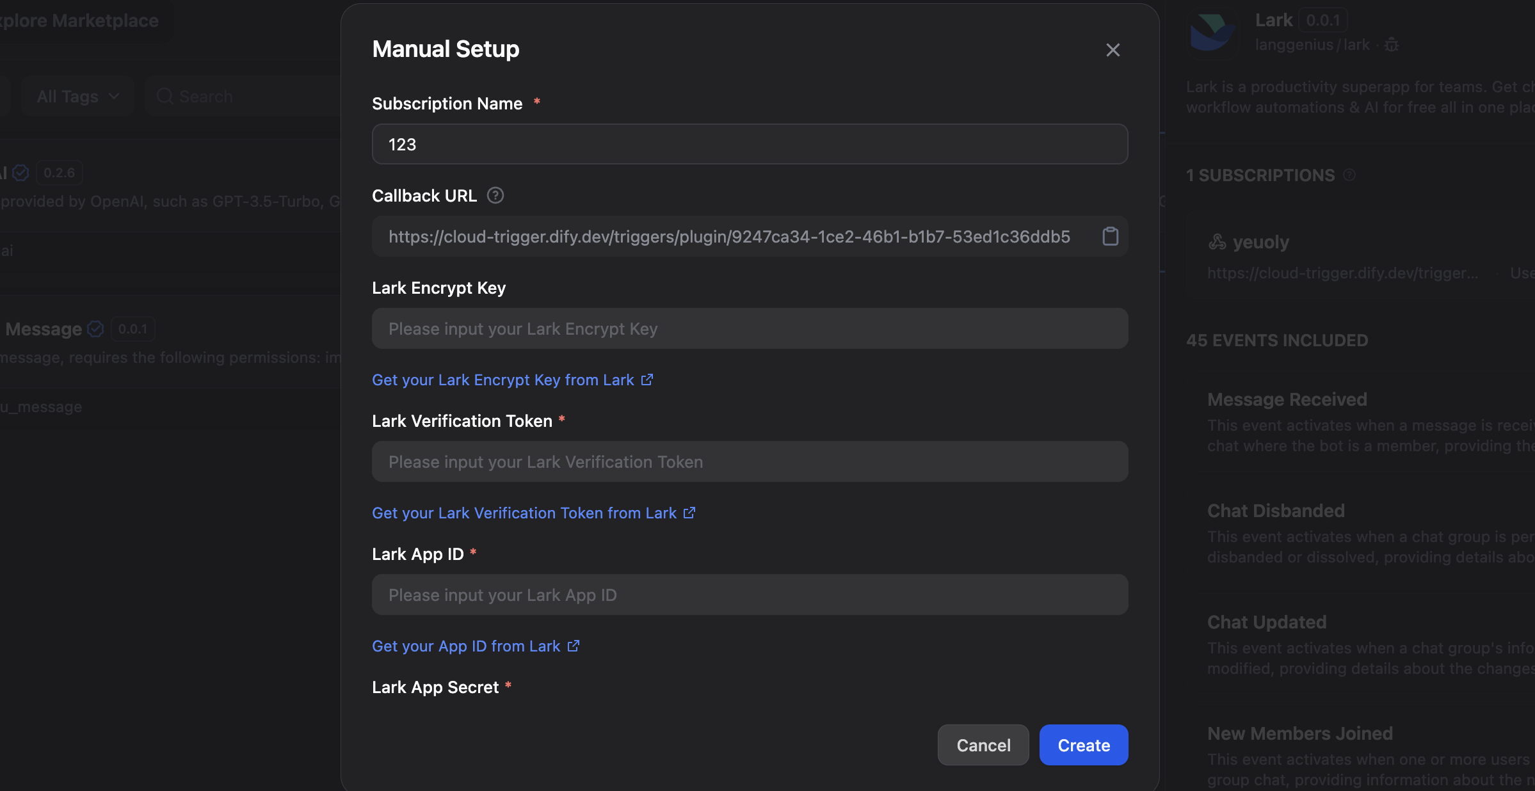Focus the Subscription Name input field
The width and height of the screenshot is (1535, 791).
point(750,144)
